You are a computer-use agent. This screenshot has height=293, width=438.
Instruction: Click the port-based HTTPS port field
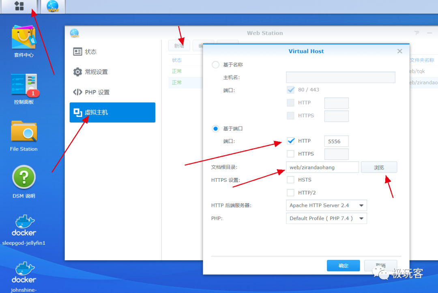click(x=336, y=154)
